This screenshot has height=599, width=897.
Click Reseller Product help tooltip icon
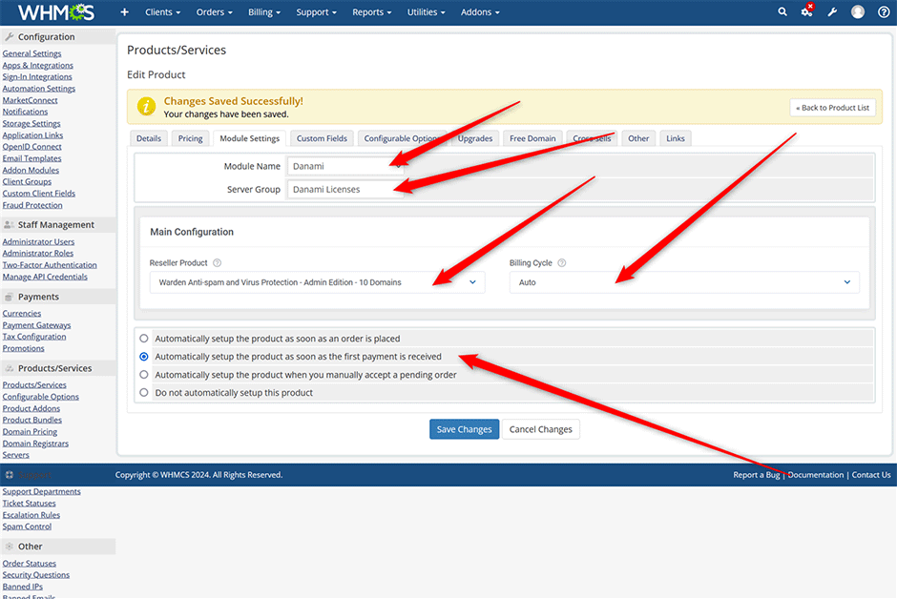coord(217,263)
